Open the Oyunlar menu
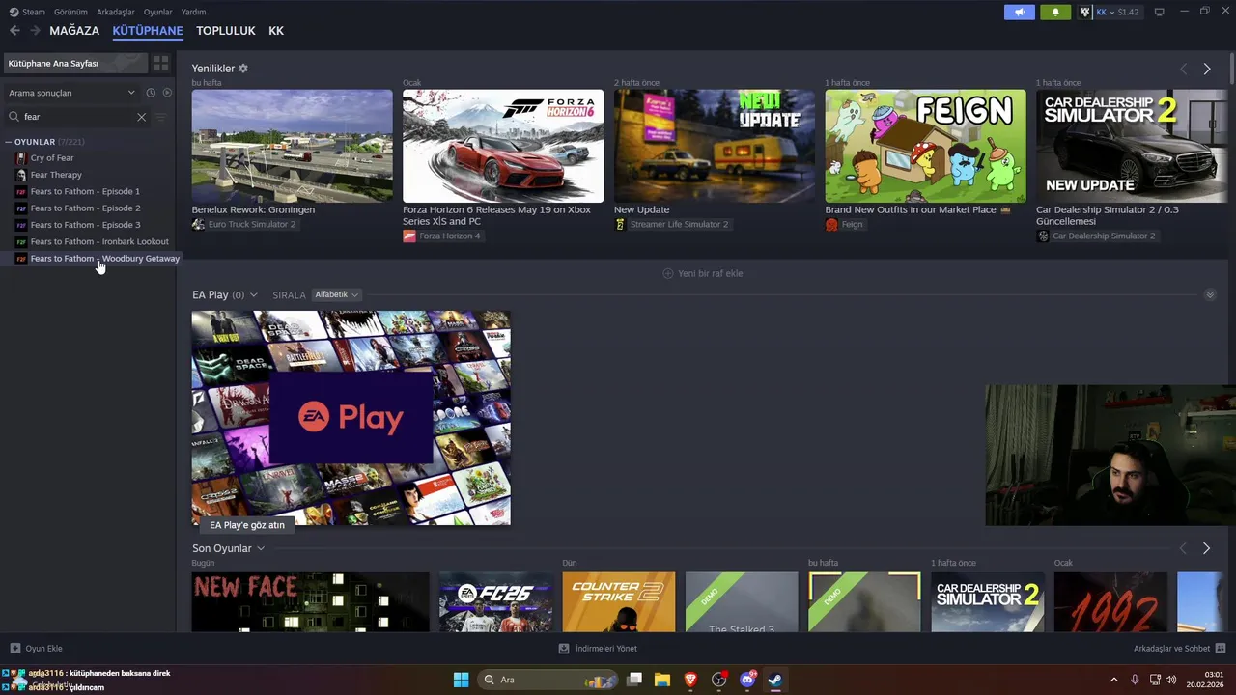The height and width of the screenshot is (695, 1236). (x=158, y=12)
